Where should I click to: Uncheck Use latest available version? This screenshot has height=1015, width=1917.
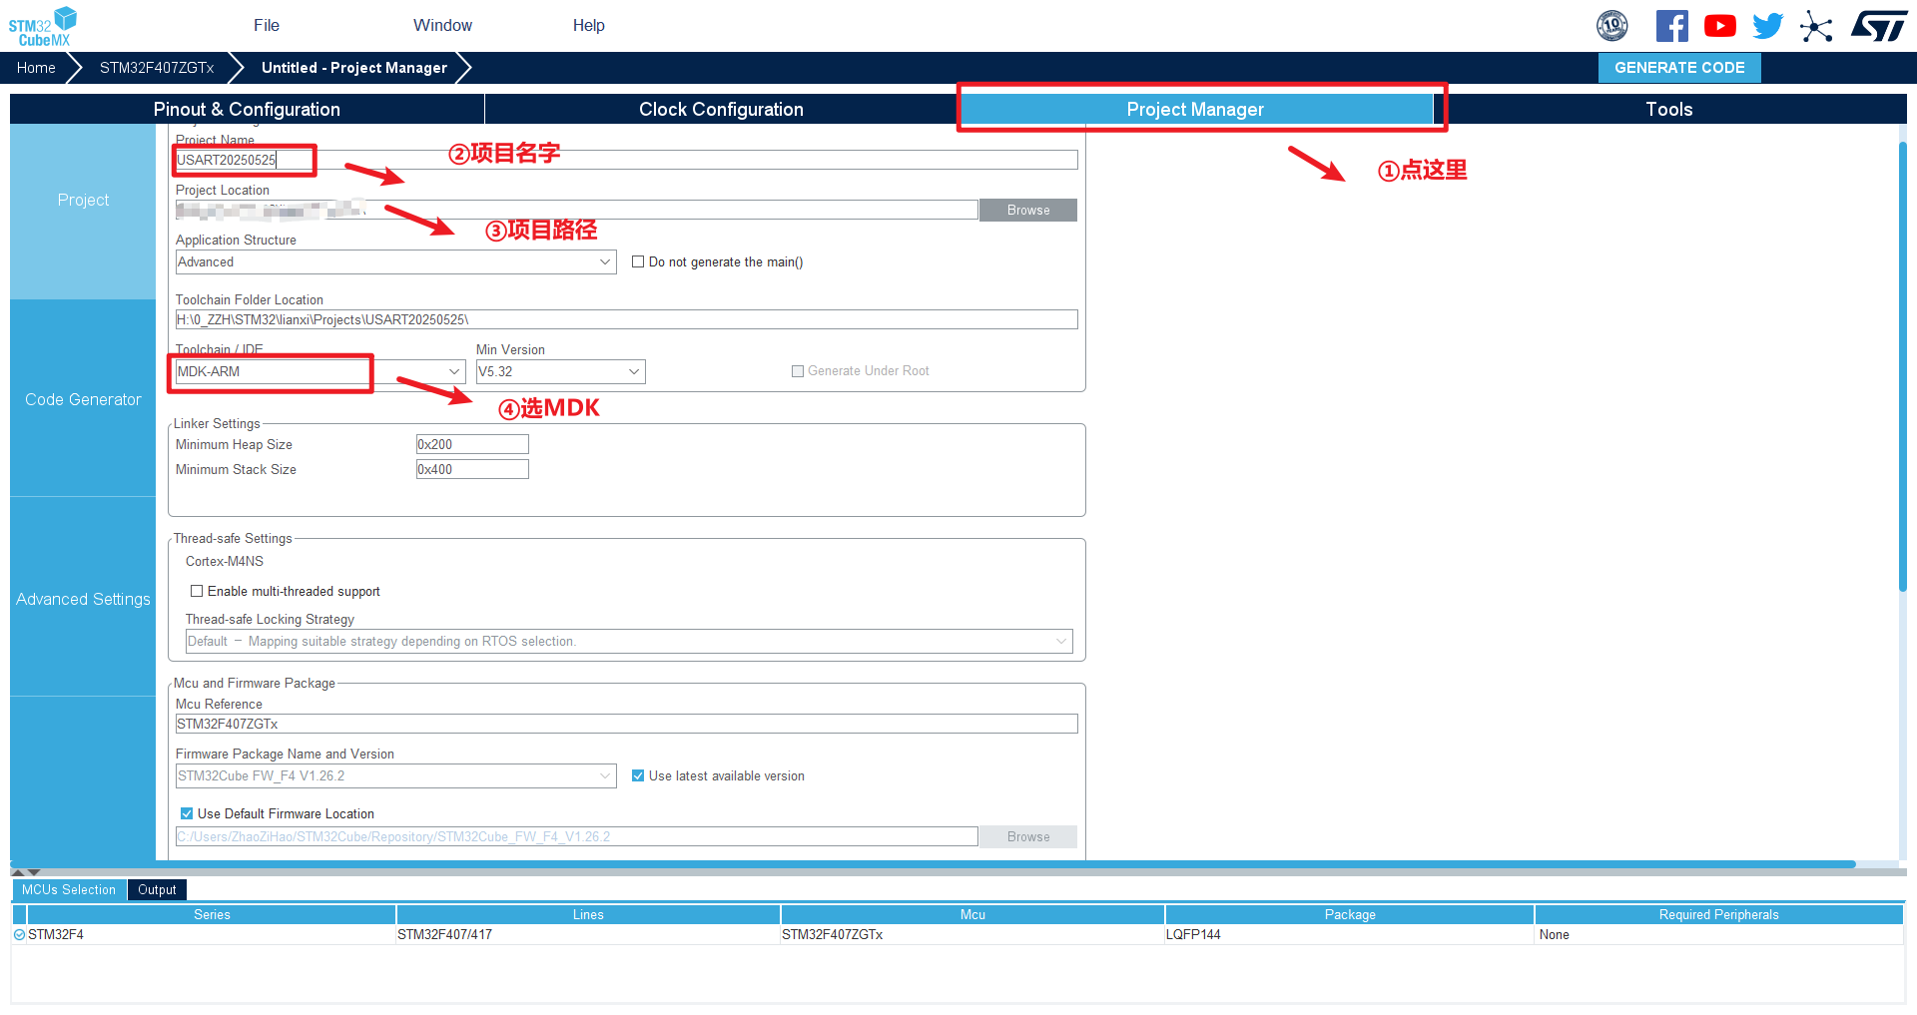tap(638, 776)
